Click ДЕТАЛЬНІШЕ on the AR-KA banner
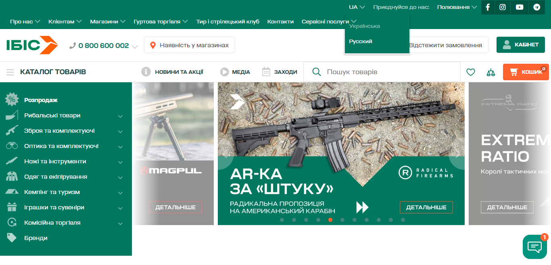 [x=426, y=207]
